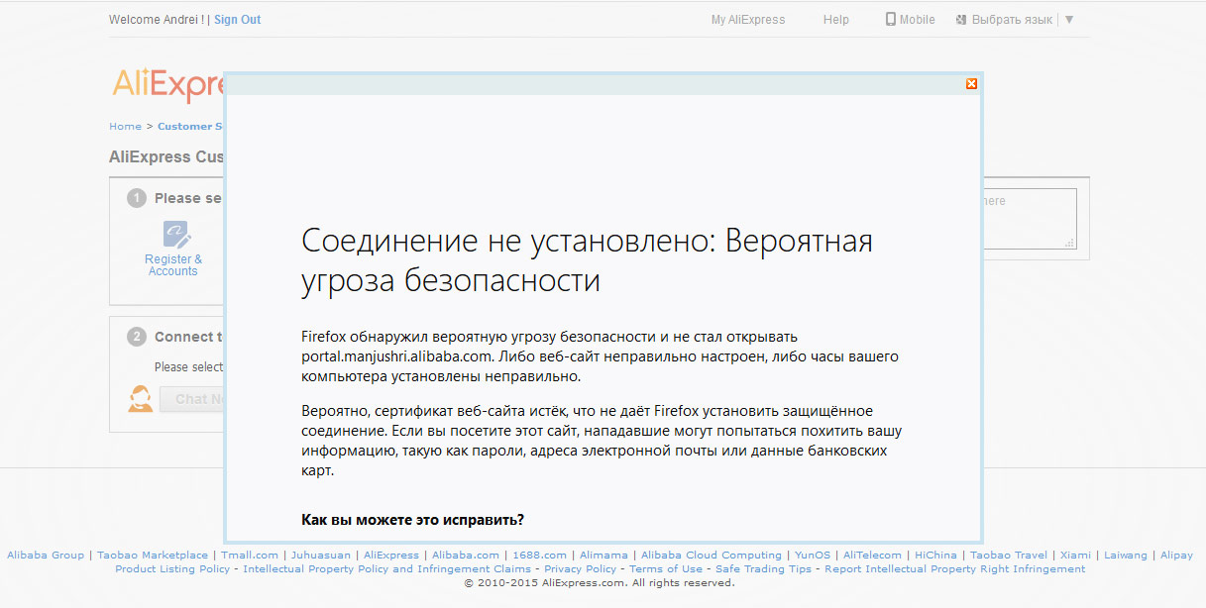Screen dimensions: 1206x608
Task: Click the Welcome Andrei greeting text
Action: (x=157, y=20)
